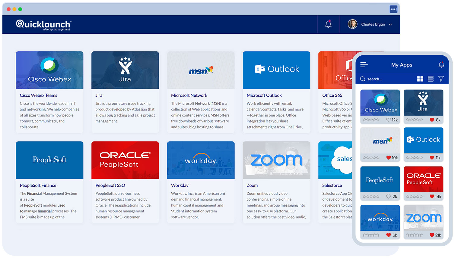The height and width of the screenshot is (259, 455).
Task: Open mobile Outlook app tile
Action: (x=424, y=140)
